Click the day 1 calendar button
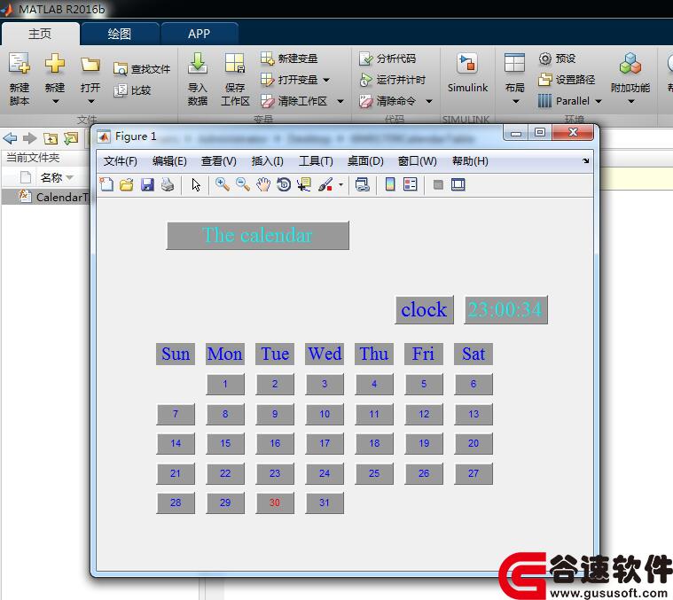Viewport: 673px width, 600px height. pos(225,384)
